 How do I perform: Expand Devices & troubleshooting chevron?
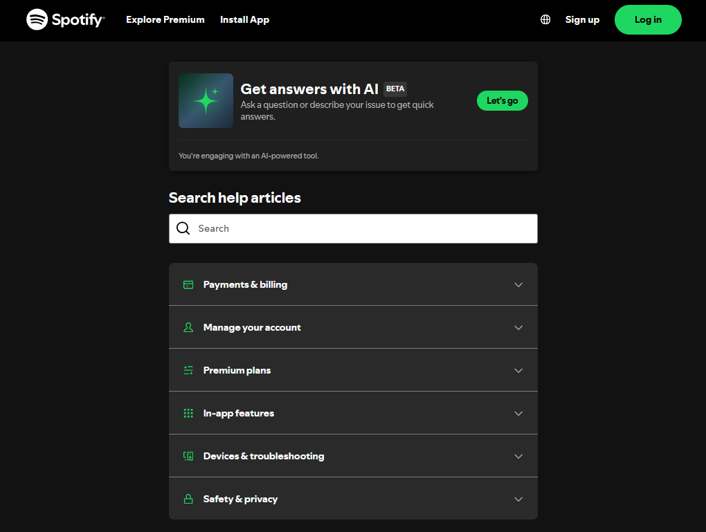(518, 456)
